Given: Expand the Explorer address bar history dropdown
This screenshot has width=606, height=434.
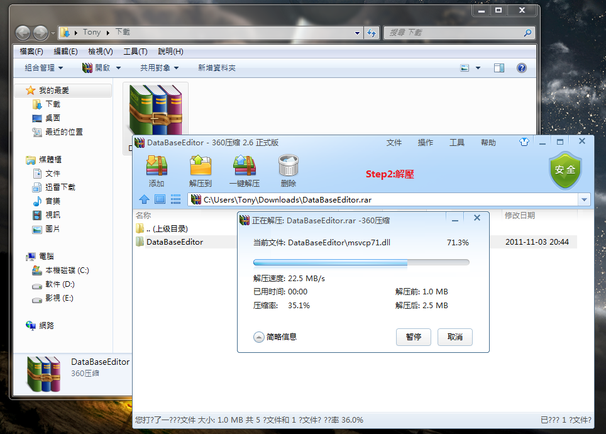Looking at the screenshot, I should tap(358, 33).
